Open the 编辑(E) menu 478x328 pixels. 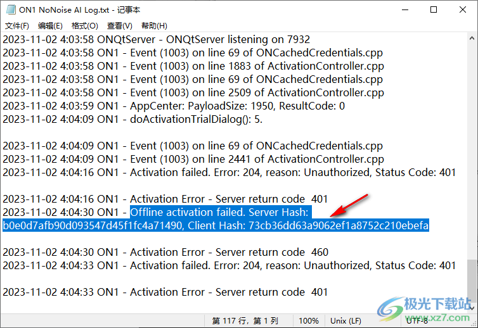[x=50, y=26]
